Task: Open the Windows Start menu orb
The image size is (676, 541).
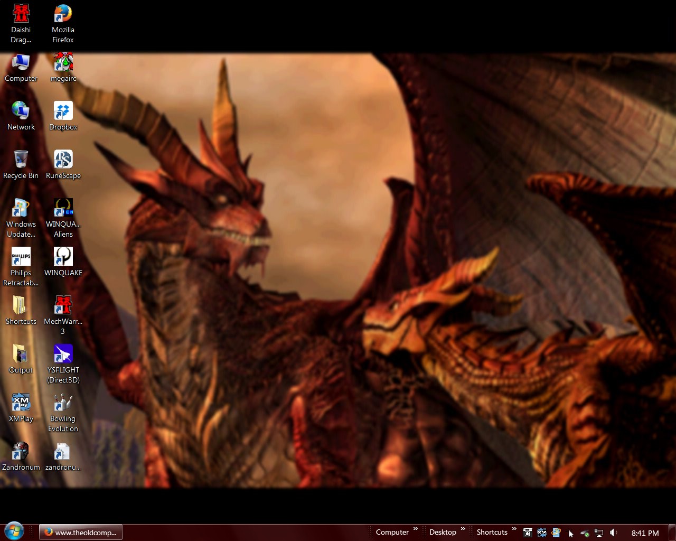Action: coord(14,531)
